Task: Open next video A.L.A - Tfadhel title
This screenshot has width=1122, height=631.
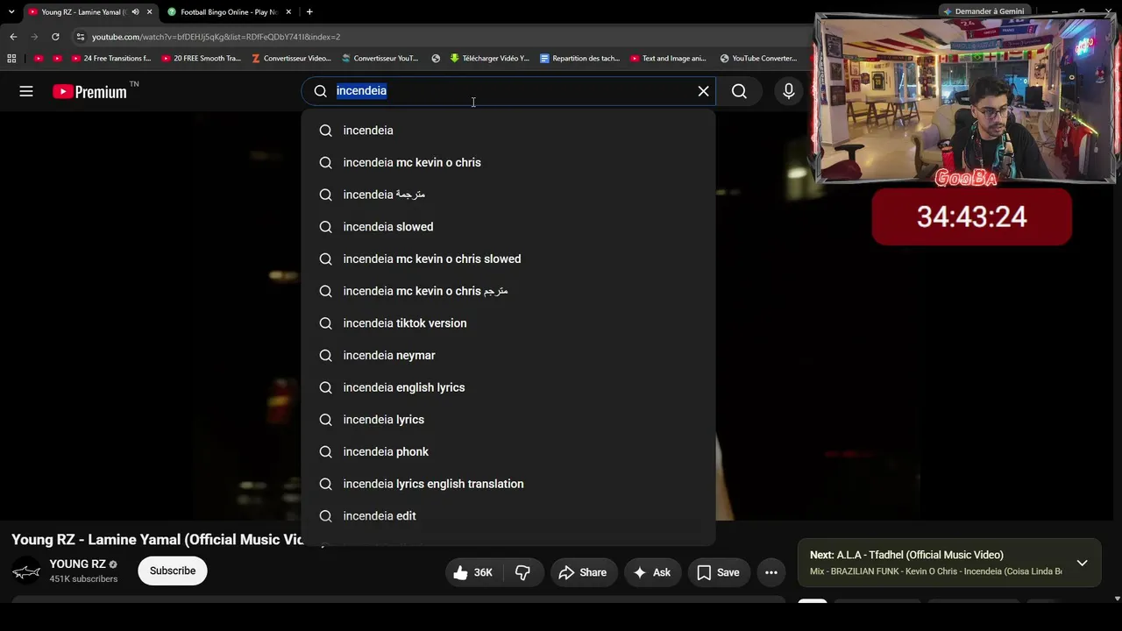Action: point(906,555)
